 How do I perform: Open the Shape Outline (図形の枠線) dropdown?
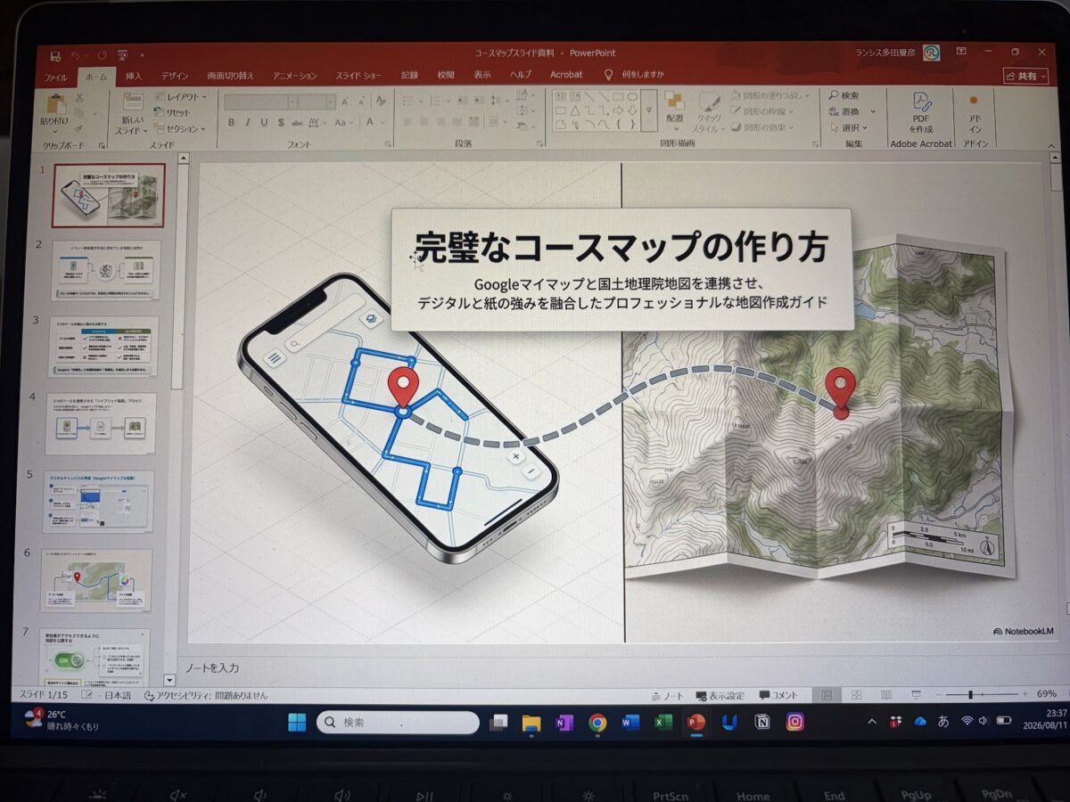tap(761, 111)
